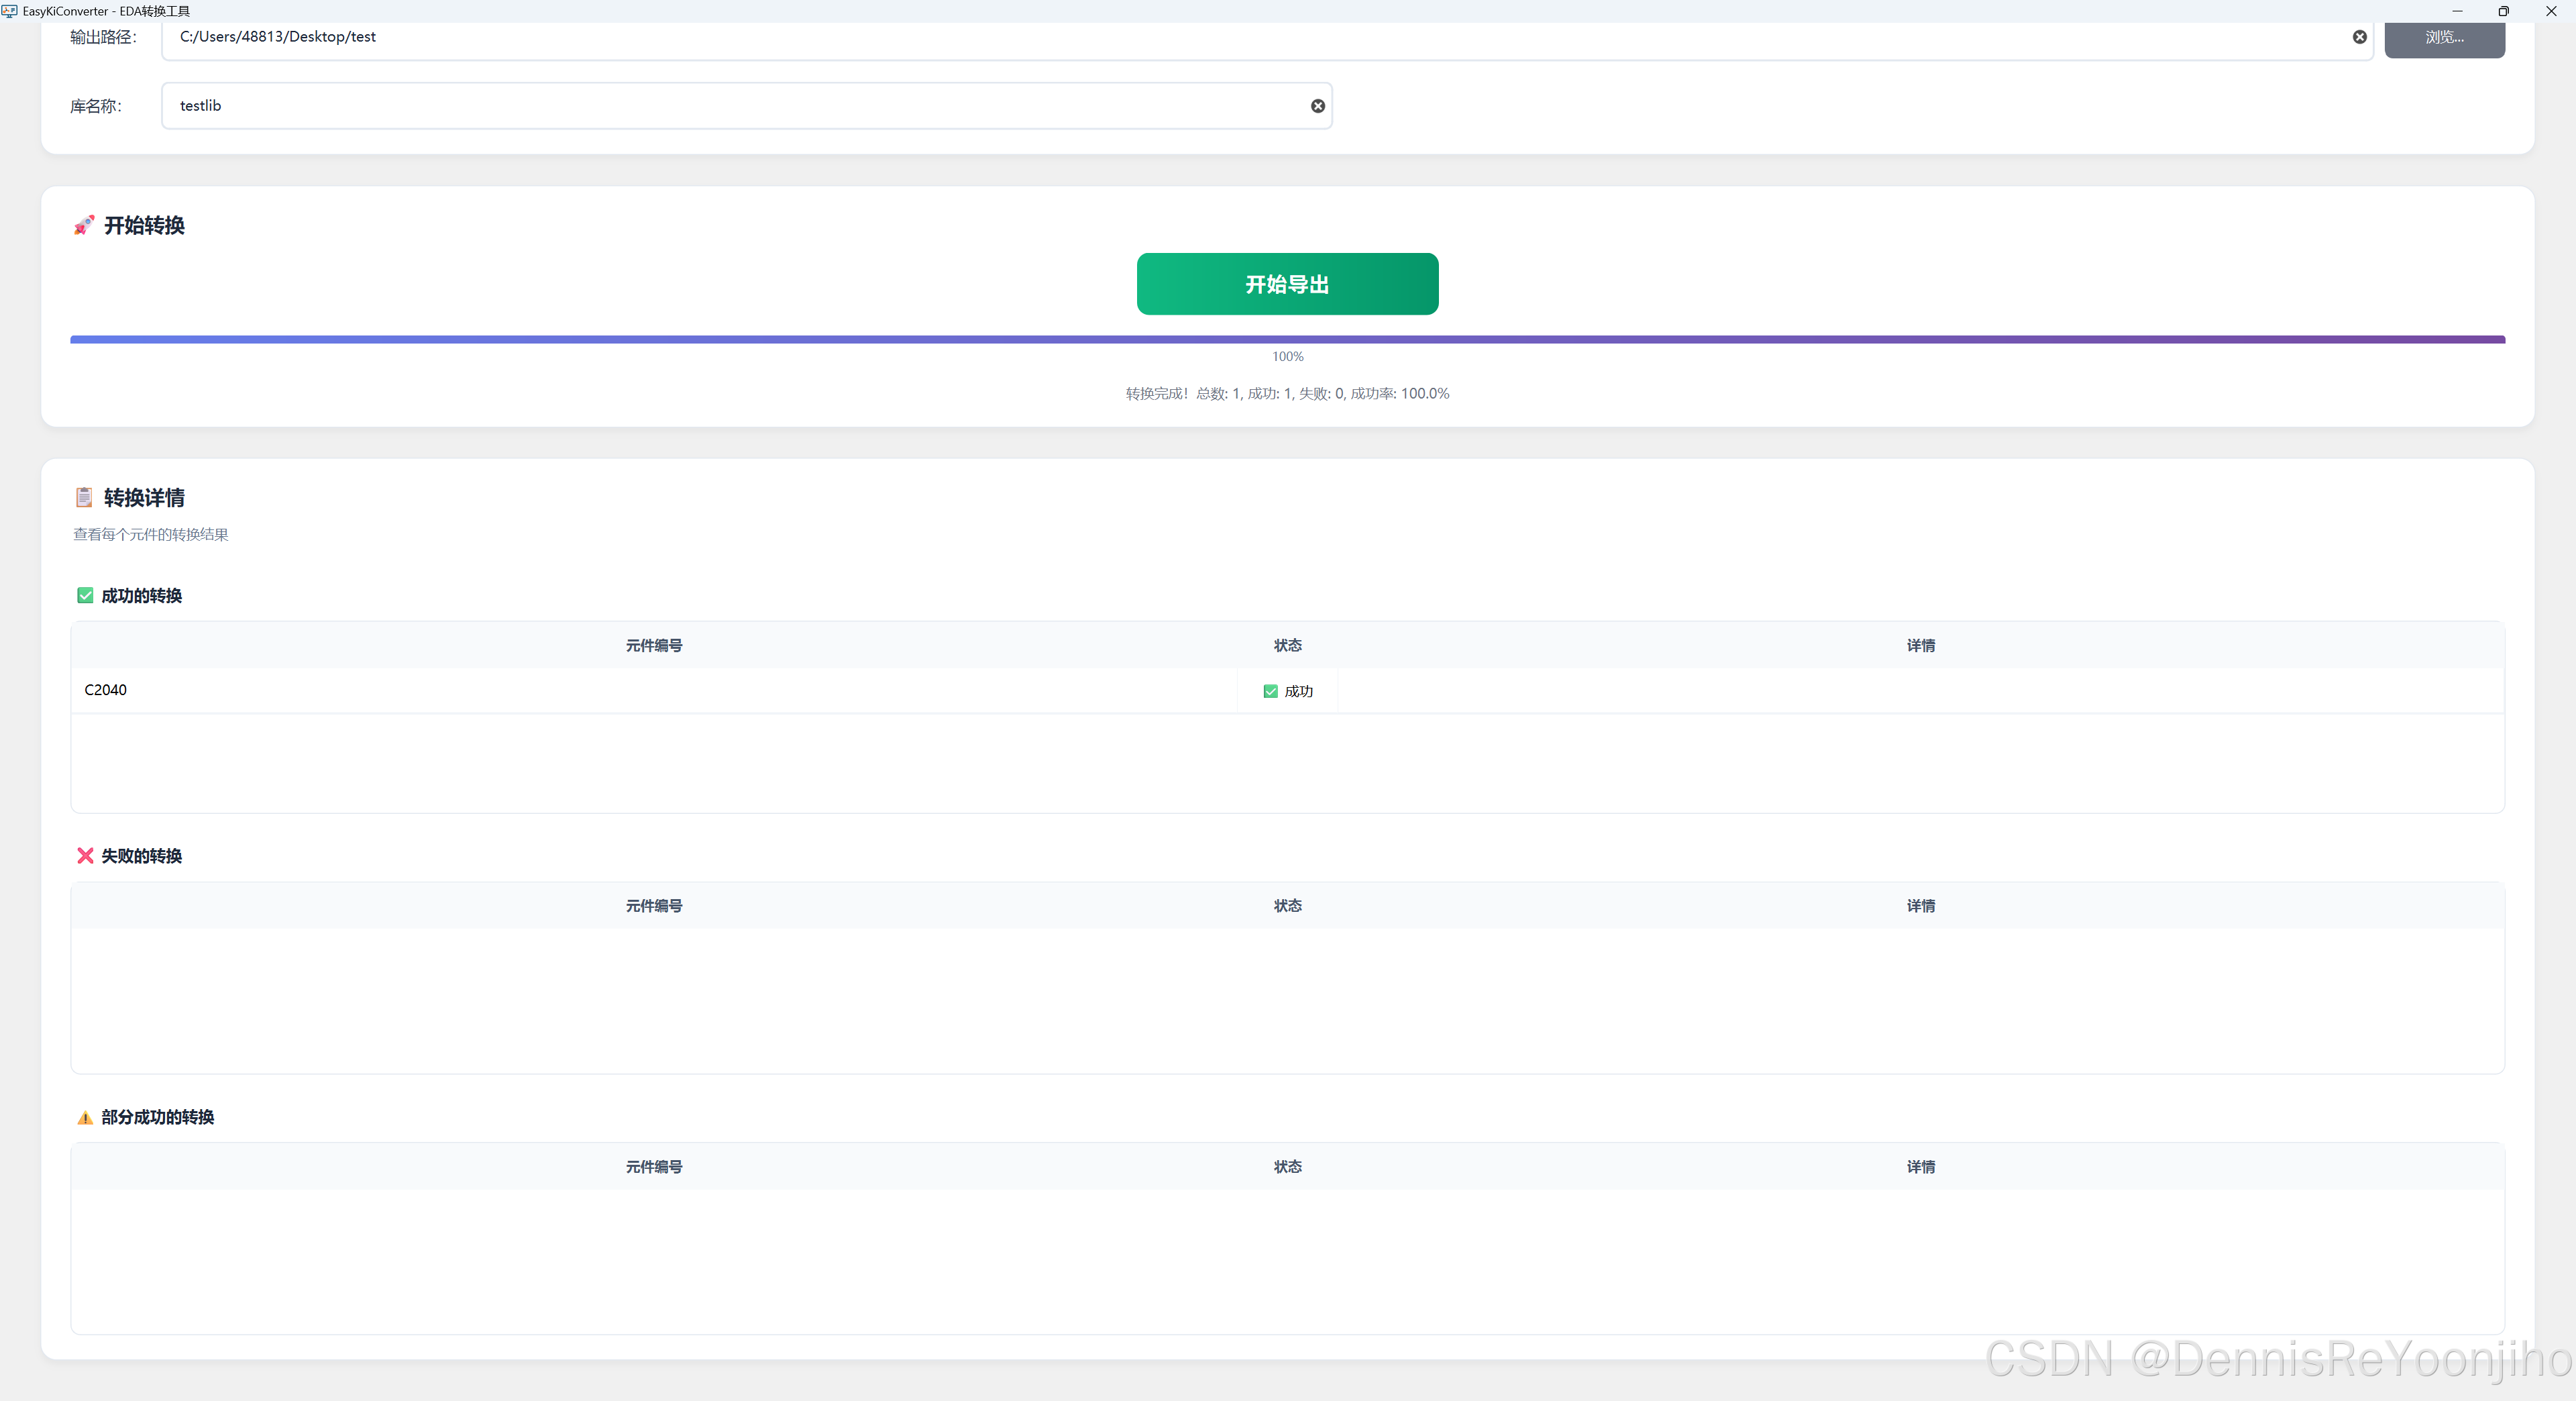The width and height of the screenshot is (2576, 1401).
Task: Click the 成功 status check in C2040 row
Action: [x=1270, y=691]
